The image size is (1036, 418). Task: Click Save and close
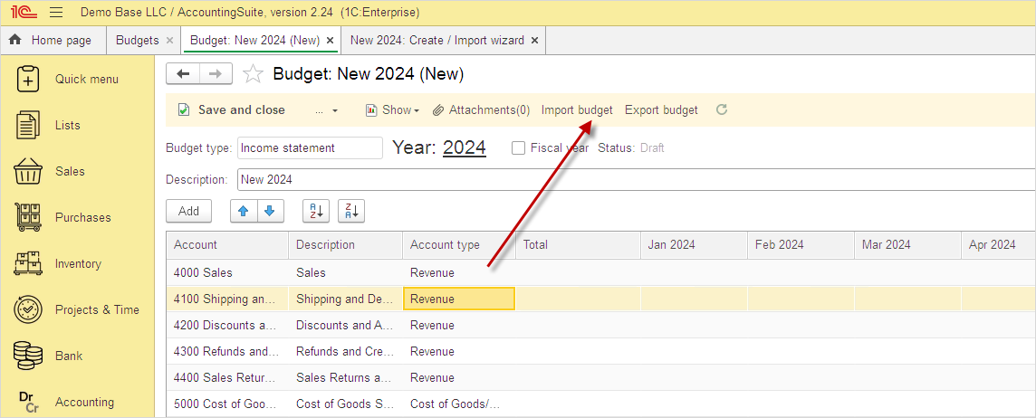pyautogui.click(x=232, y=110)
